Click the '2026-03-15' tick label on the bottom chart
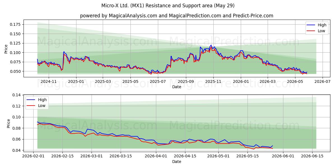This screenshot has height=168, width=336. tap(121, 156)
